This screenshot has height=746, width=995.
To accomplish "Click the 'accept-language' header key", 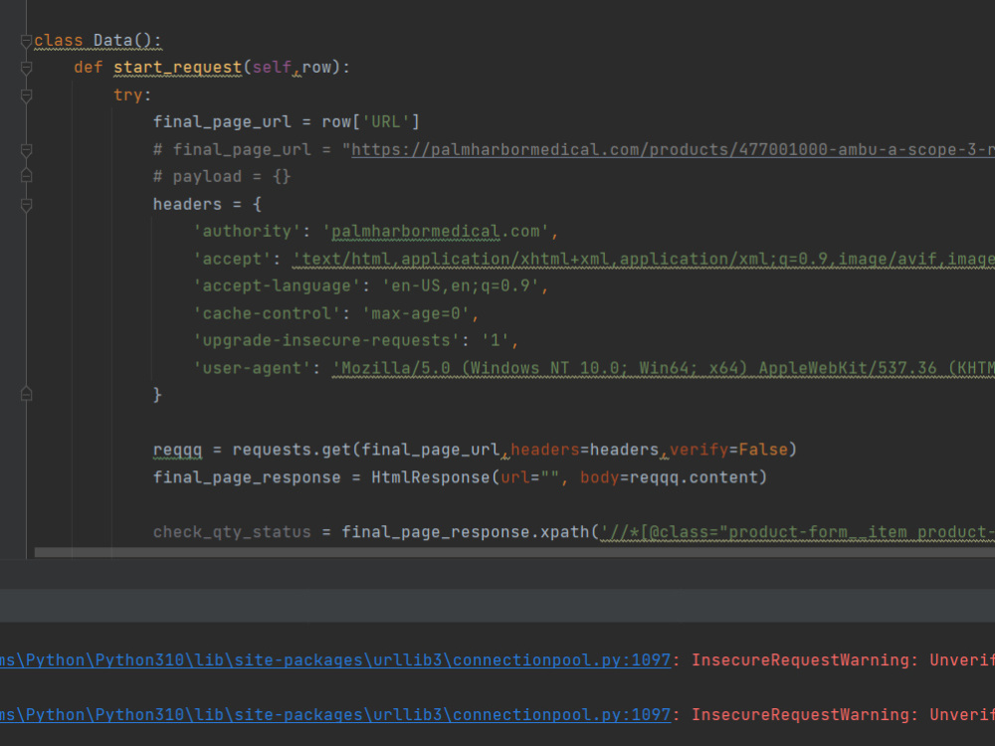I will (x=277, y=286).
